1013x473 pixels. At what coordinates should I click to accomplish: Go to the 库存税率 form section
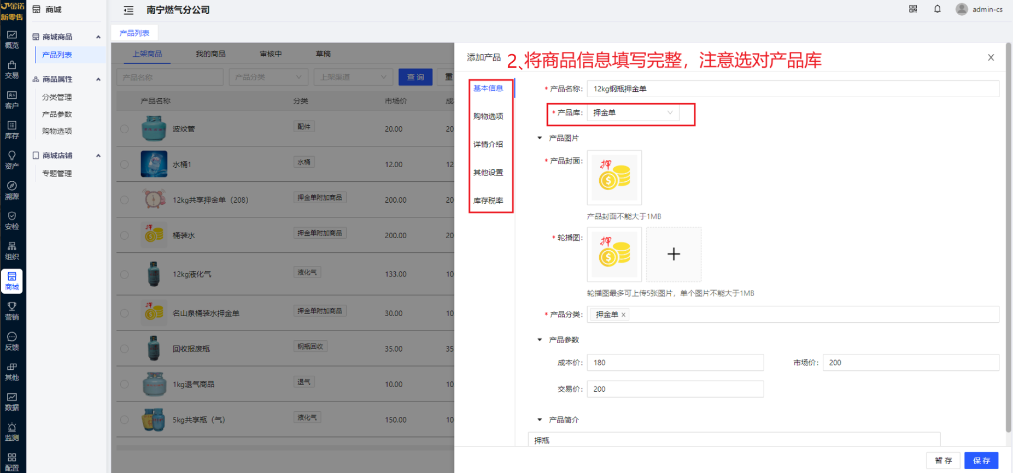point(488,200)
